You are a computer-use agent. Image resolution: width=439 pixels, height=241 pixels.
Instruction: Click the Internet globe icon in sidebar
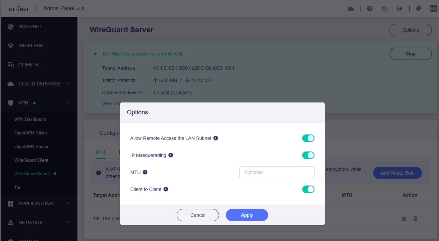11,27
